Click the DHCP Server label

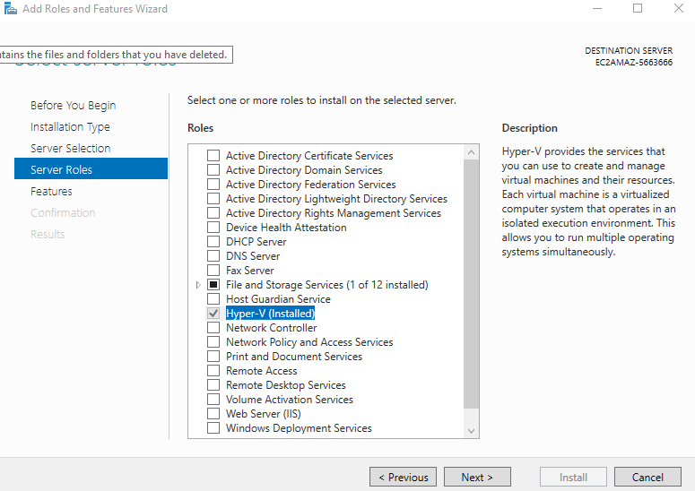click(256, 242)
